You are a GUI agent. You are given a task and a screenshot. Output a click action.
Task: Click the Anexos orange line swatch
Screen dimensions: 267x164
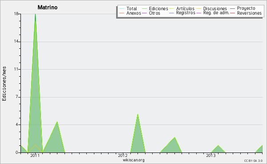click(x=122, y=13)
